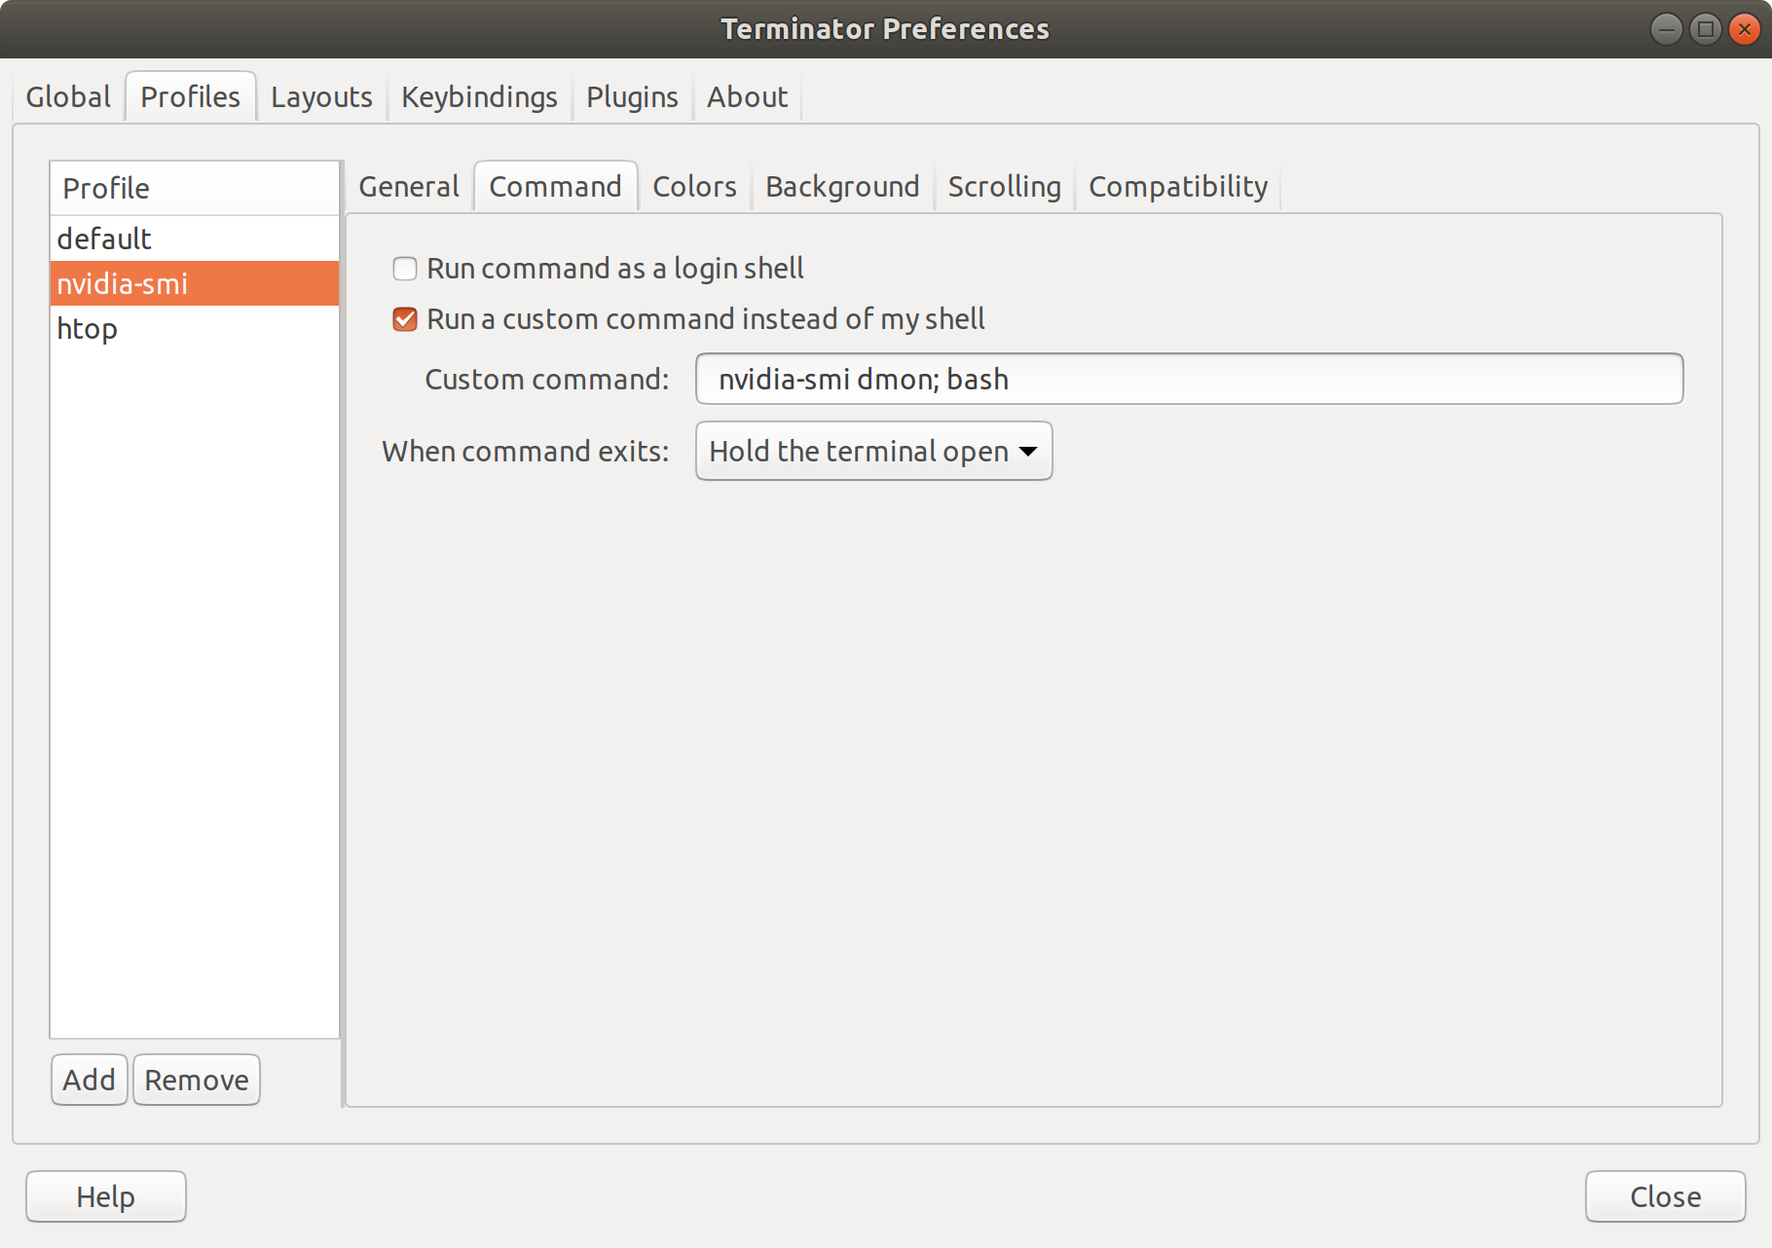Close window via the orange title bar X
This screenshot has width=1772, height=1248.
pyautogui.click(x=1745, y=29)
